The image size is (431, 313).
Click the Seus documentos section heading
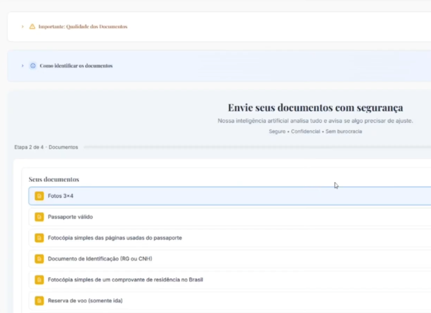[54, 179]
